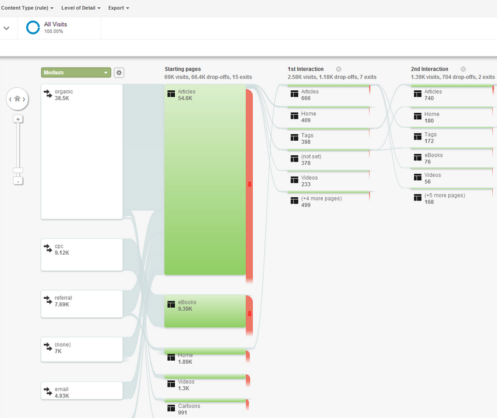Open the Content Type (rule) menu

[24, 8]
